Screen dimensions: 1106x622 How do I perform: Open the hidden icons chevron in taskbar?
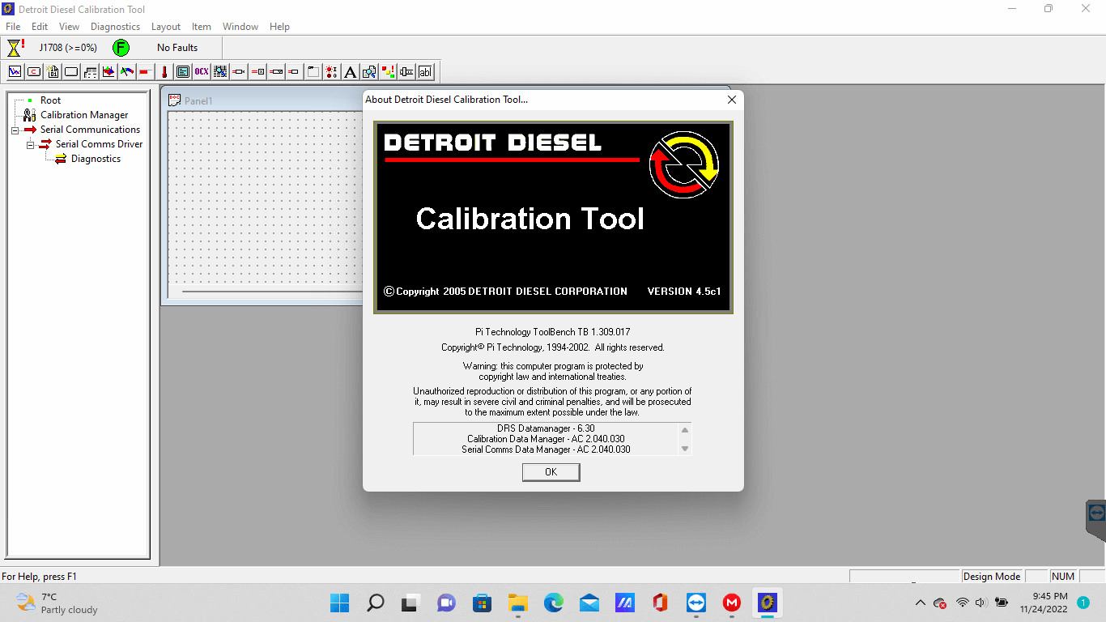coord(920,603)
